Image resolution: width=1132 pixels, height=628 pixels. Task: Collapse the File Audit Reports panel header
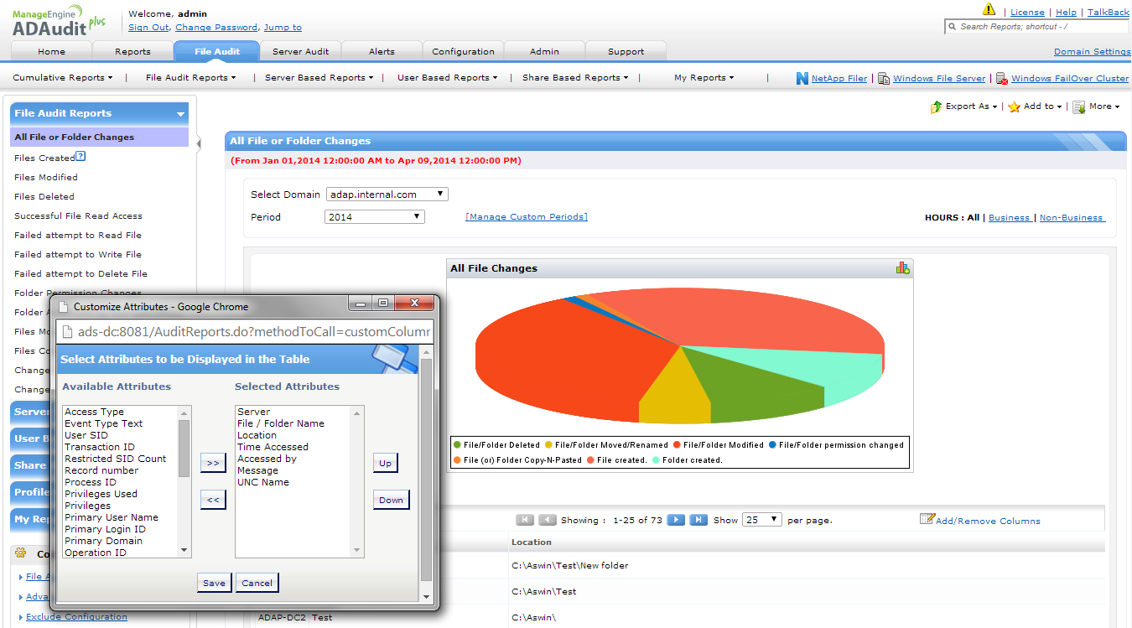[99, 113]
